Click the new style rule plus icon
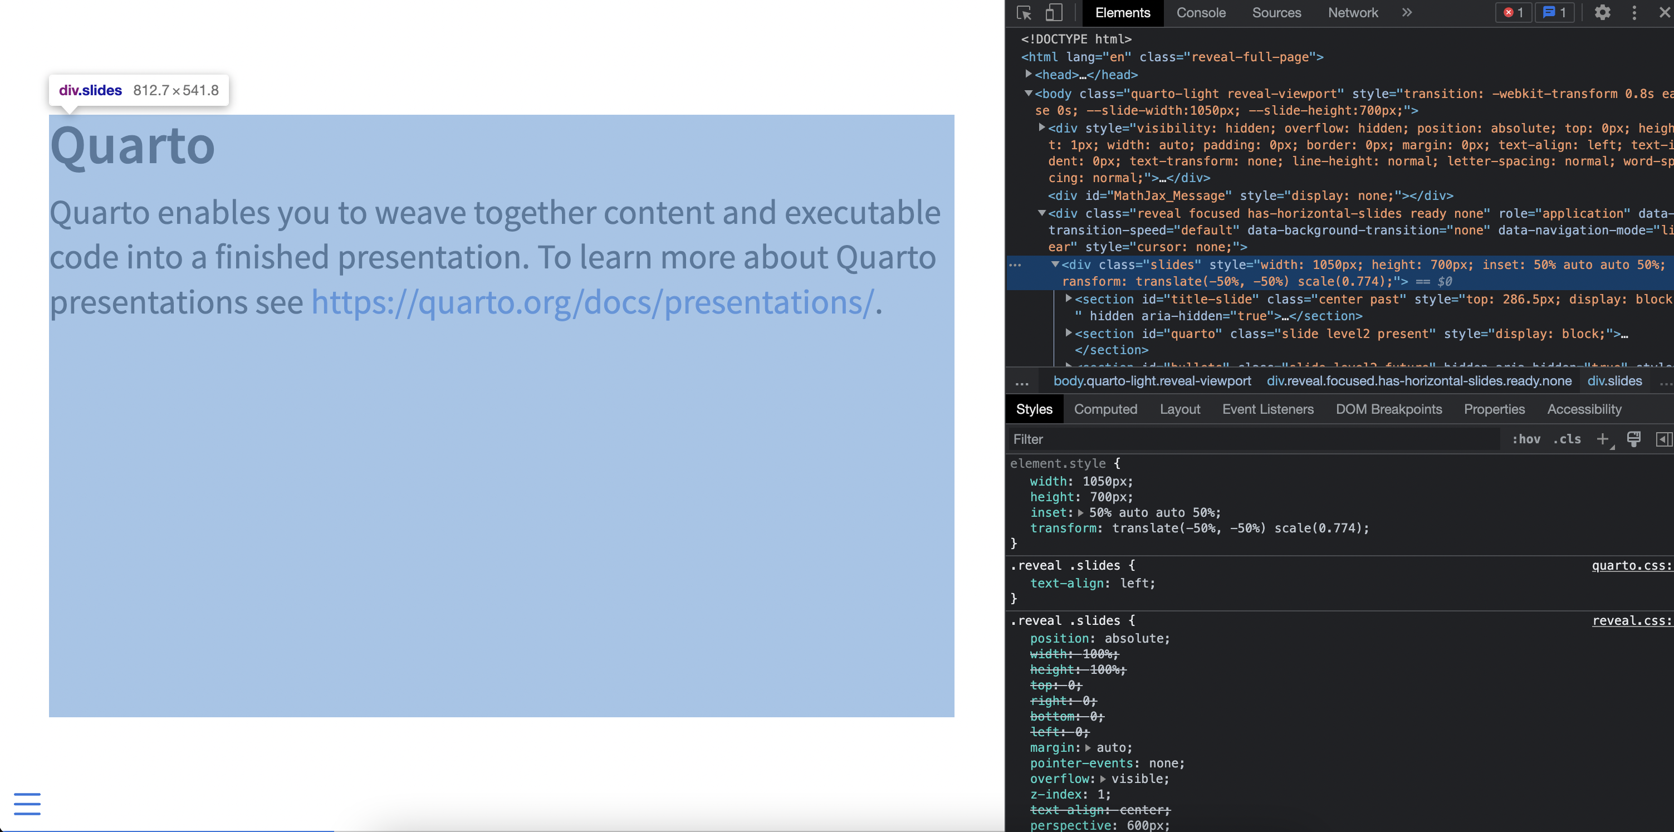Viewport: 1674px width, 832px height. (1603, 439)
